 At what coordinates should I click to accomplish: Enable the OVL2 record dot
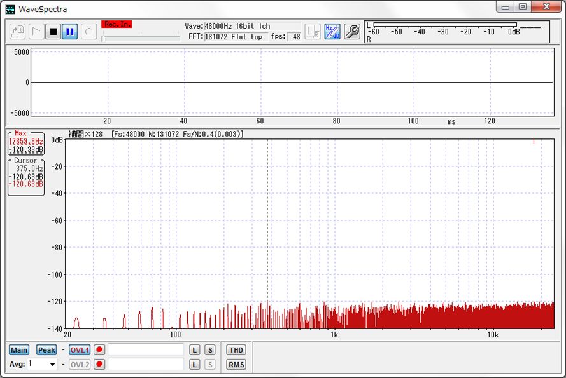99,364
